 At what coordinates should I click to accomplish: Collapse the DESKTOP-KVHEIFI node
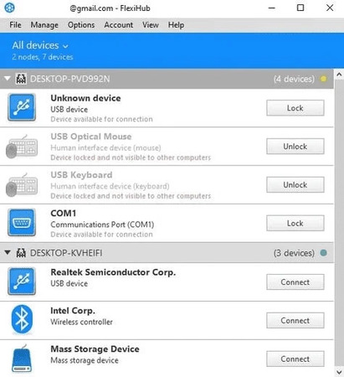[x=8, y=253]
